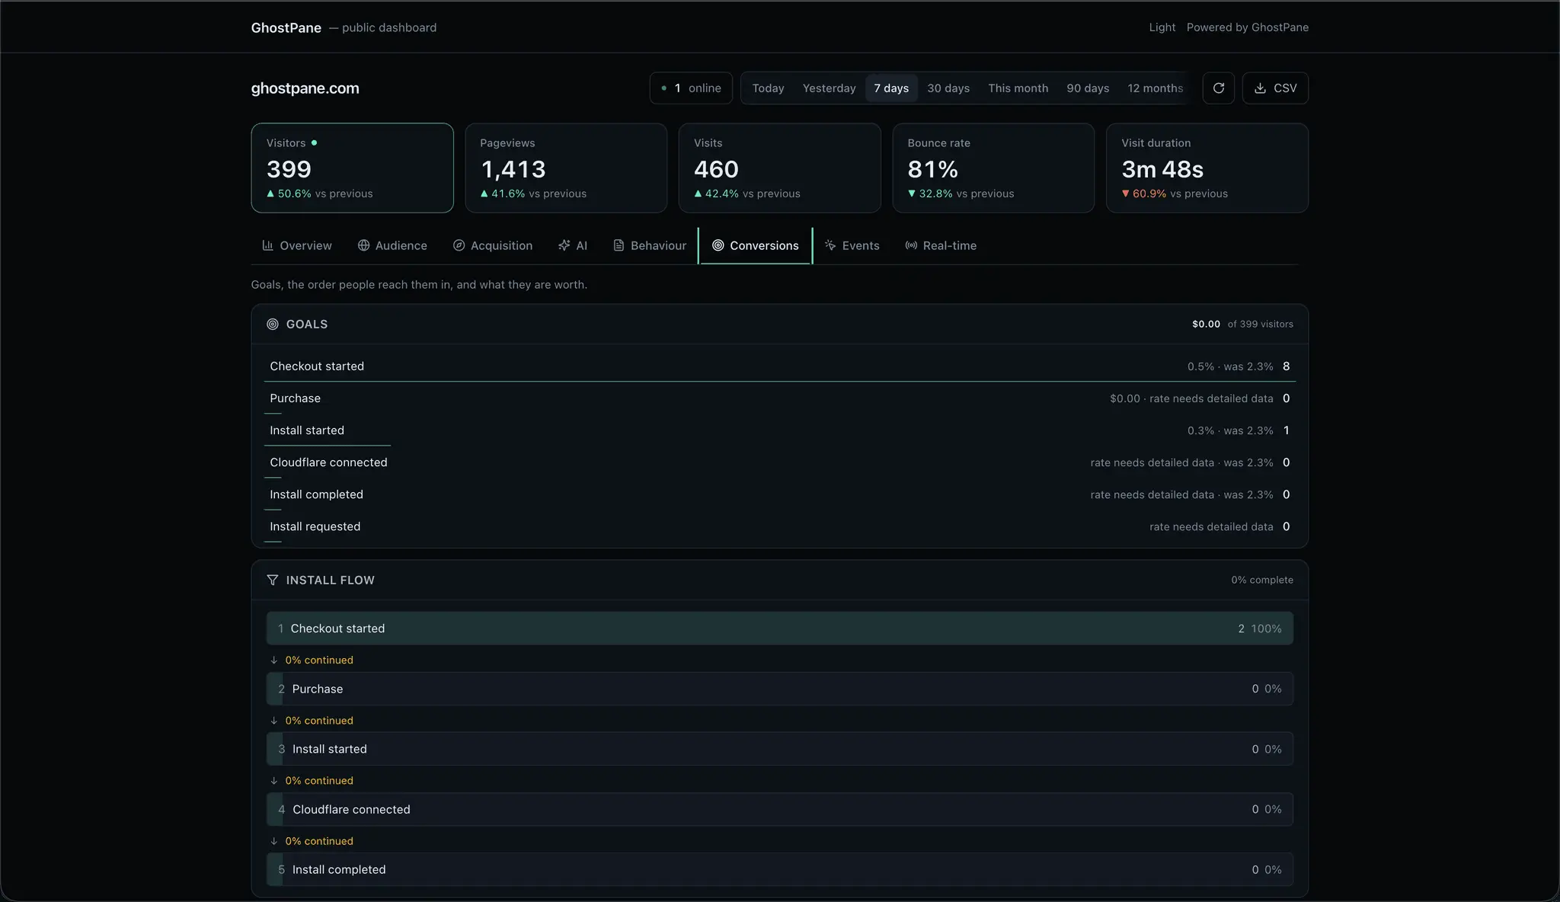
Task: Select the Visit duration metric card
Action: coord(1207,168)
